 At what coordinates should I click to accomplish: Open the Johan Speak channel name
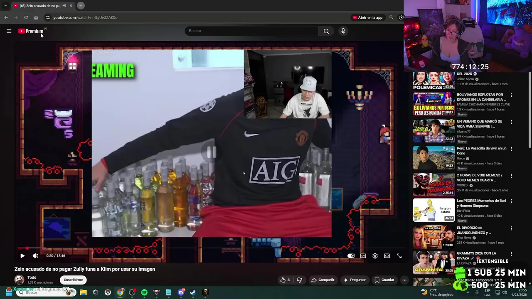pos(465,79)
